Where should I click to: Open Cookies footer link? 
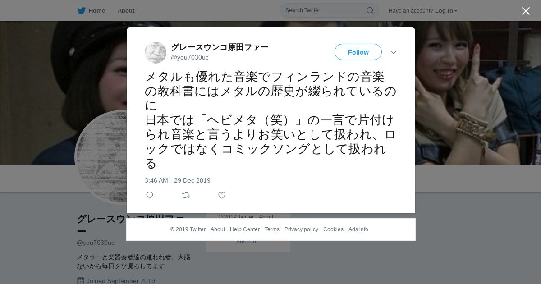pos(333,229)
